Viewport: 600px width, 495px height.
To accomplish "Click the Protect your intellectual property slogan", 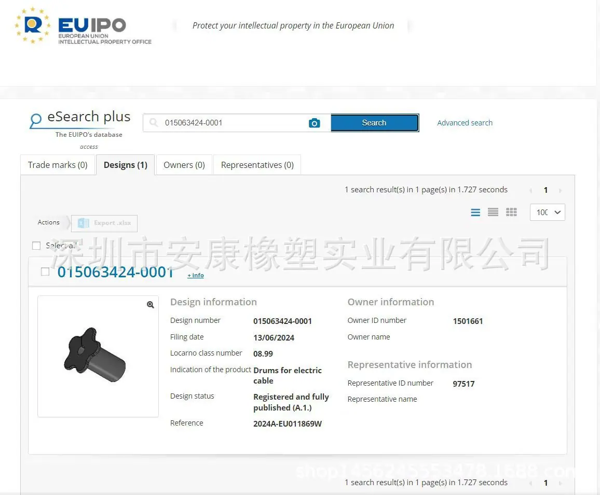I will coord(293,25).
